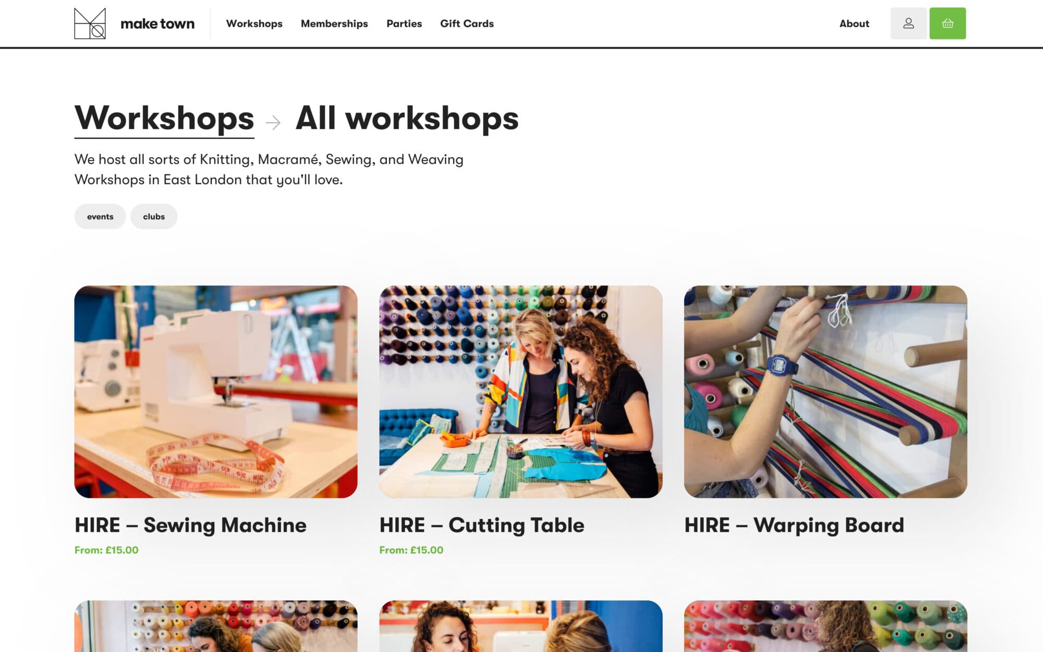Go to the Workshops menu item
Screen dimensions: 1043x652
click(254, 23)
